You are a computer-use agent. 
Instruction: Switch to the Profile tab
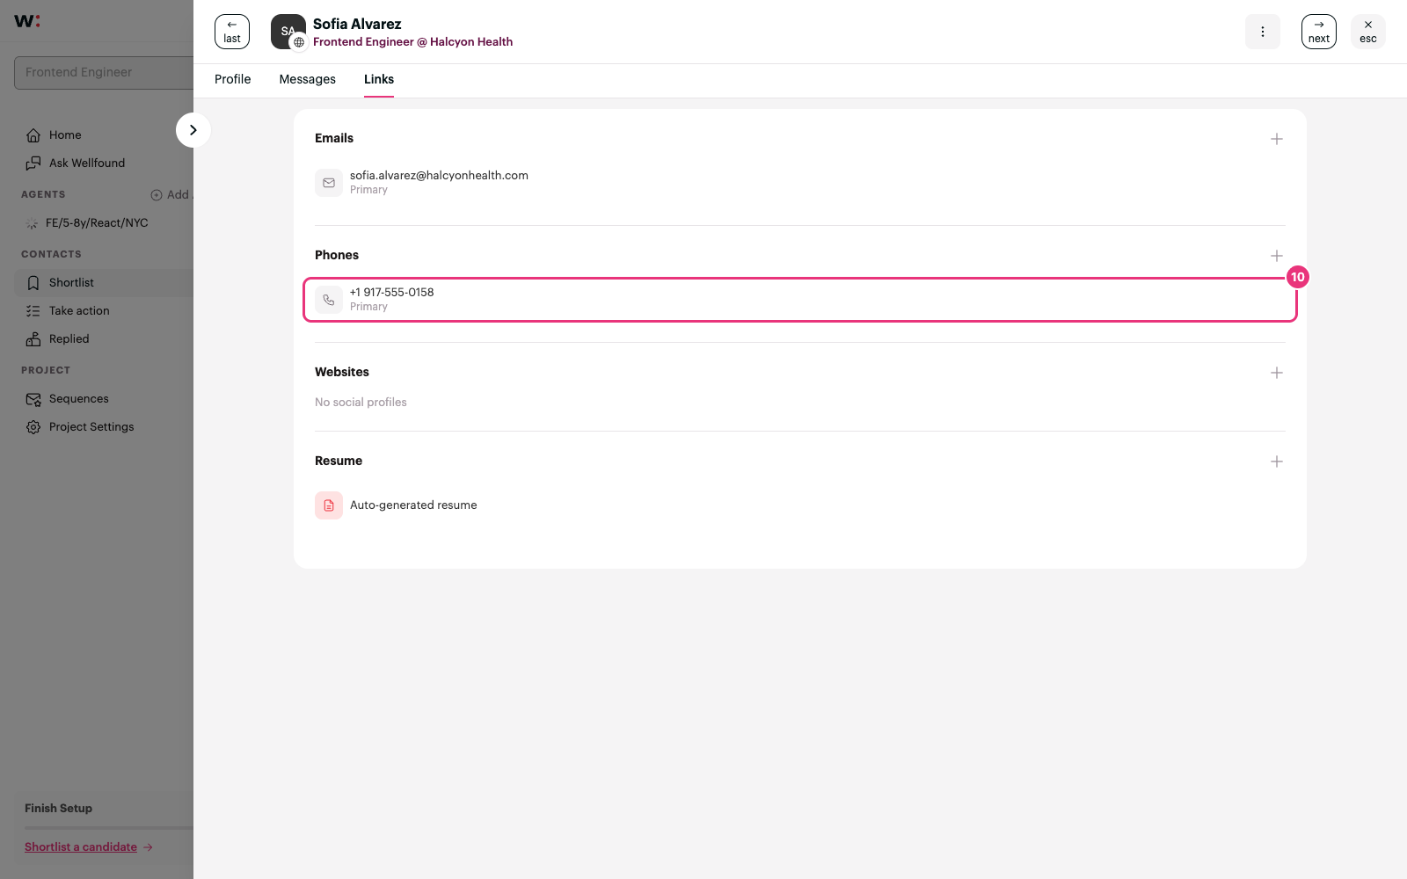click(x=233, y=79)
